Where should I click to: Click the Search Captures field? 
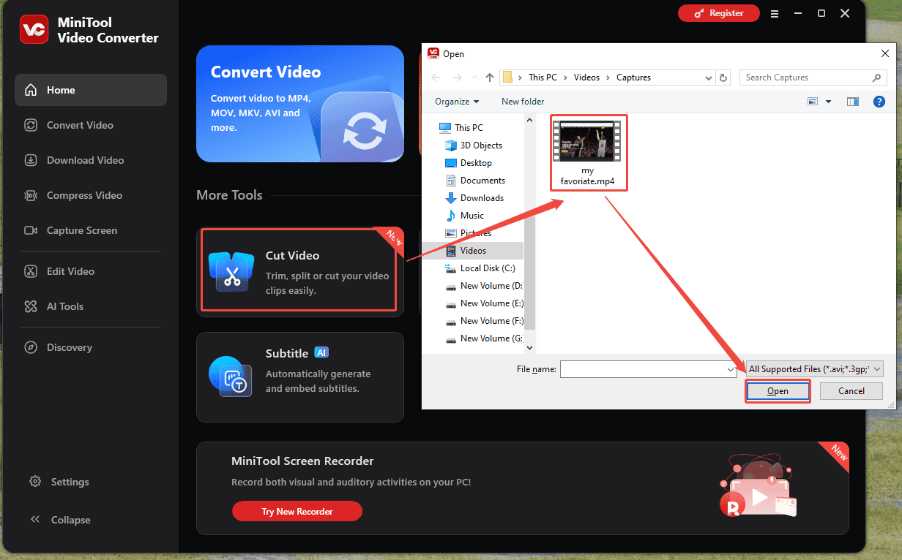pyautogui.click(x=813, y=77)
